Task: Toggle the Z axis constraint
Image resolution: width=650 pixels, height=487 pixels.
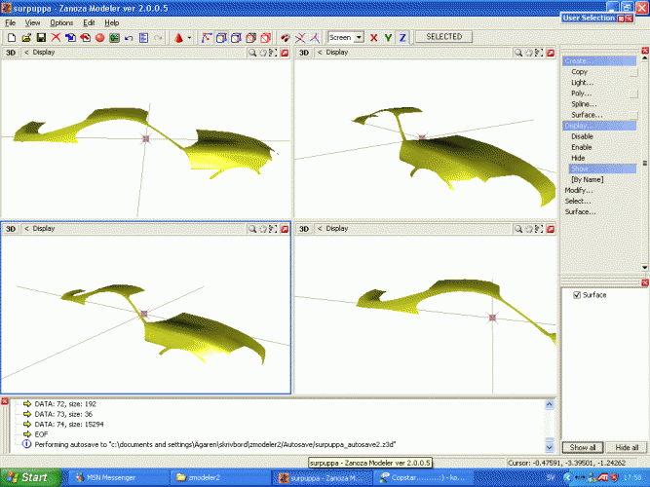Action: click(x=402, y=38)
